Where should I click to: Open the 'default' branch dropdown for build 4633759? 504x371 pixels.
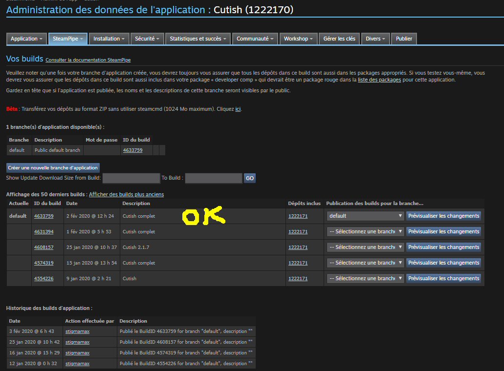[365, 216]
